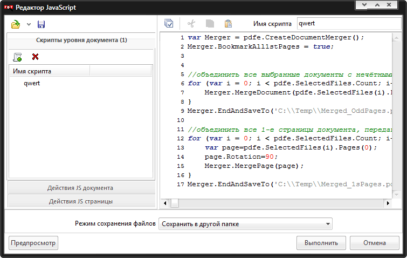Viewport: 407px width, 258px height.
Task: Click the paste clipboard icon
Action: [228, 24]
